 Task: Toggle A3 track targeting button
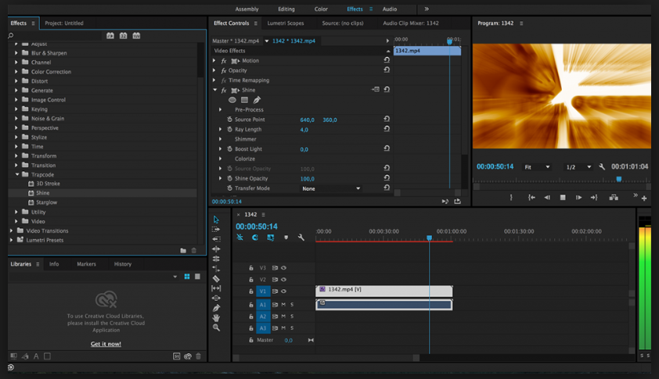pos(263,327)
